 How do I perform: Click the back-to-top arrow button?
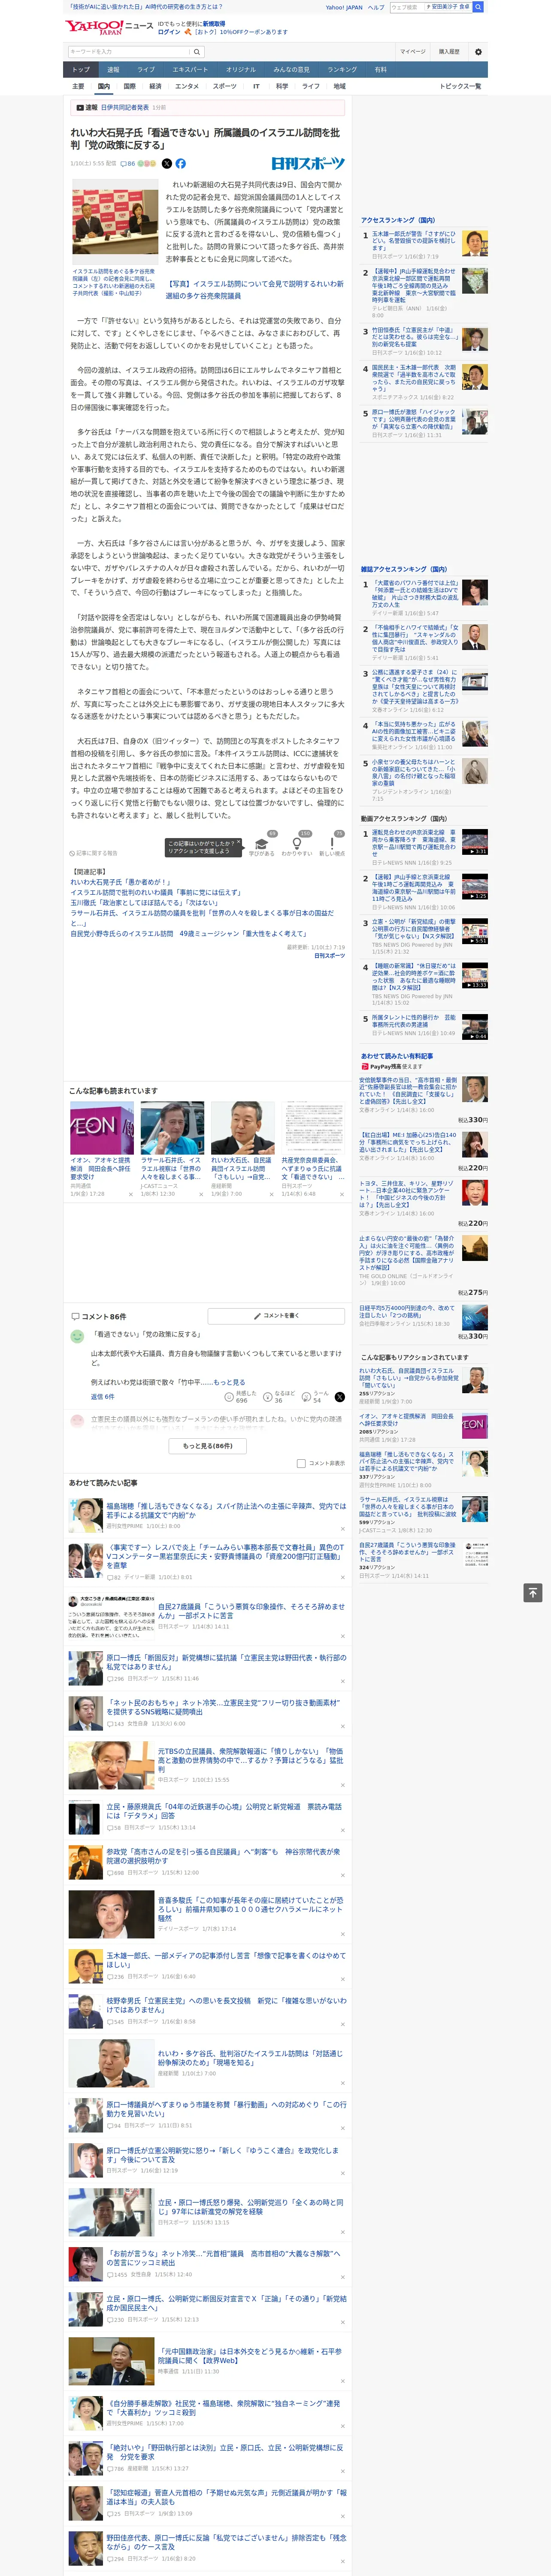533,1593
